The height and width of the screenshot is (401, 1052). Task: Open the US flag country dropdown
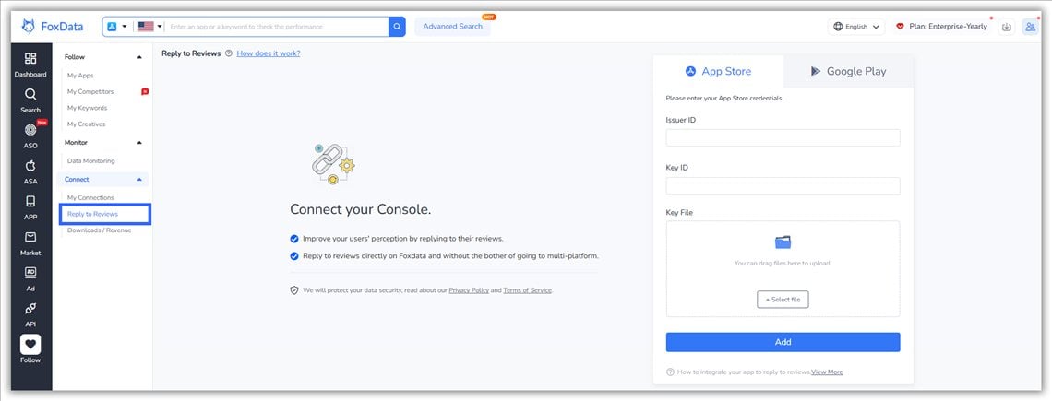[x=150, y=27]
